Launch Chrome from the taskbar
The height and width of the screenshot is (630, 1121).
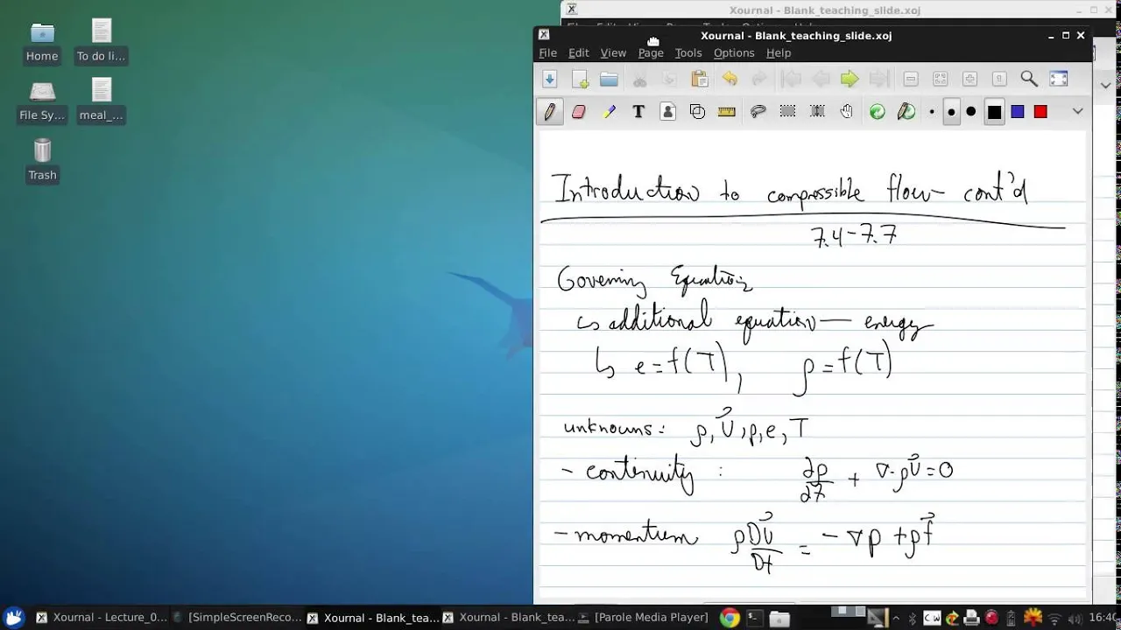click(x=730, y=618)
